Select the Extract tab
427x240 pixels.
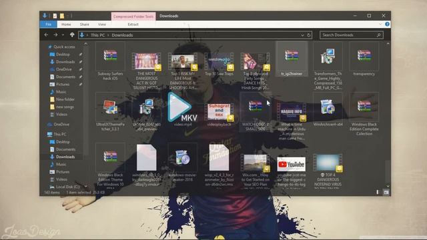click(133, 24)
